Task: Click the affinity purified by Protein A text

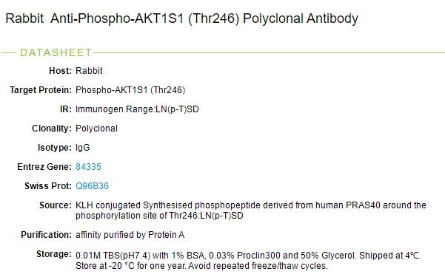Action: coord(130,234)
